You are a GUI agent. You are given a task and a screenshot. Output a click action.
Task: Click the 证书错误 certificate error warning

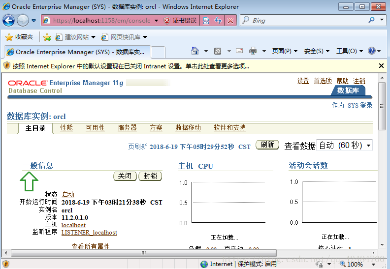click(181, 20)
